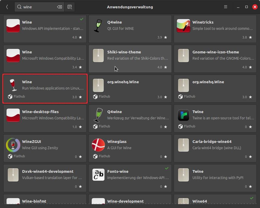Click the Anwendungsverwaltung window title
Viewport: 260px width, 208px height.
130,7
